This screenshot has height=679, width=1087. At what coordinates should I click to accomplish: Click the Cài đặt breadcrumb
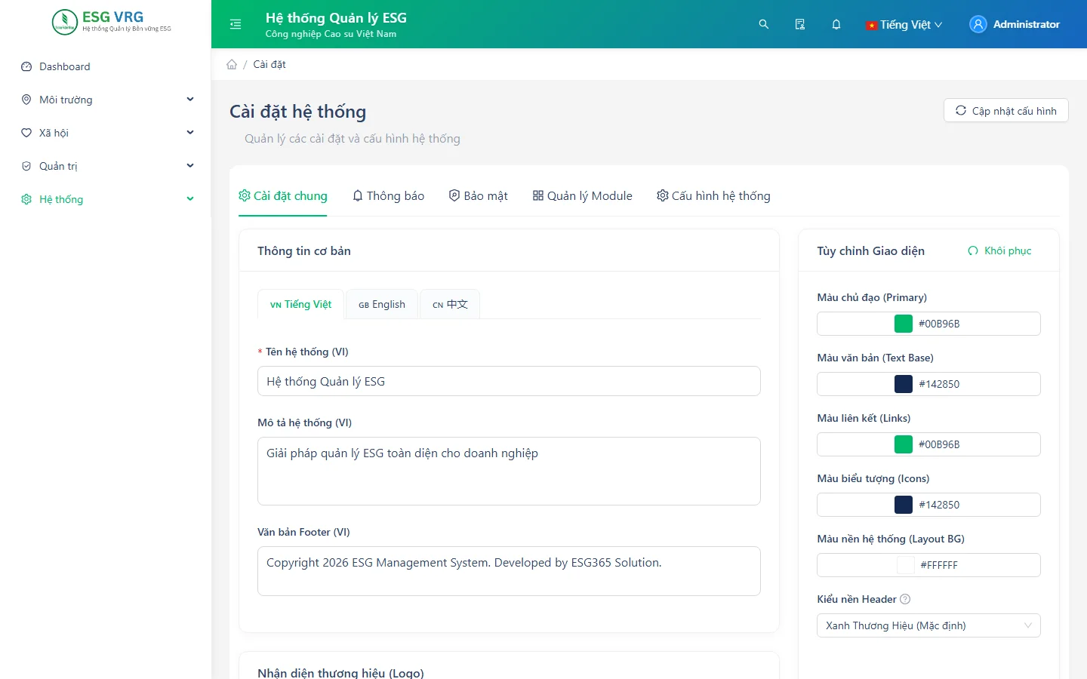(x=269, y=64)
